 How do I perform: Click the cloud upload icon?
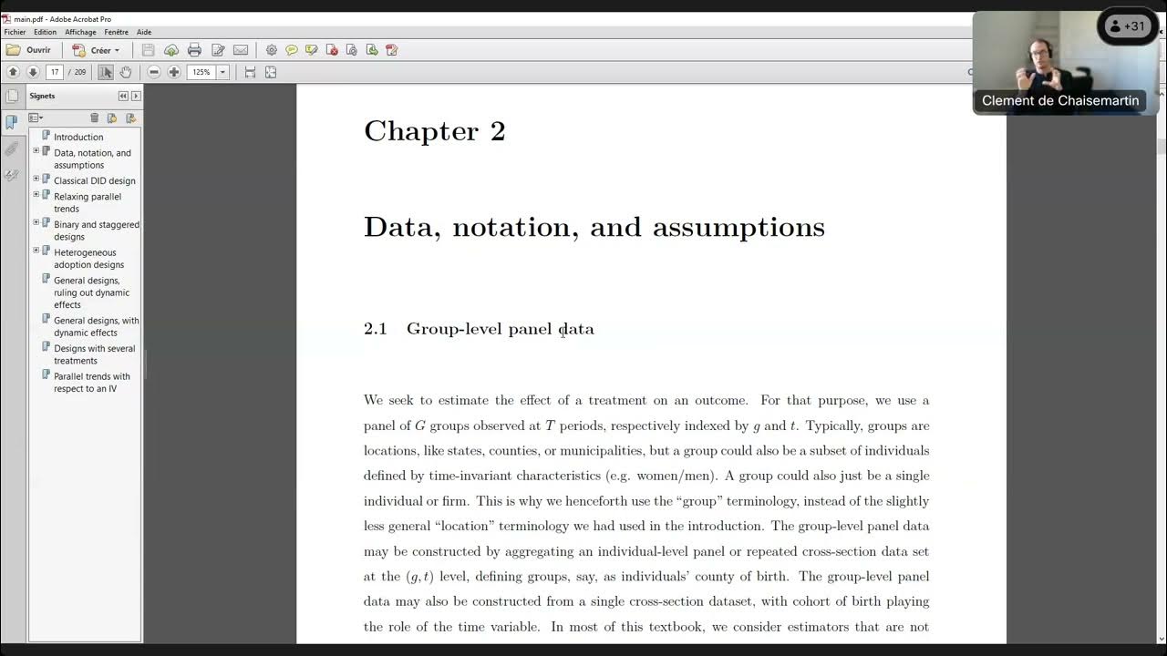coord(170,50)
